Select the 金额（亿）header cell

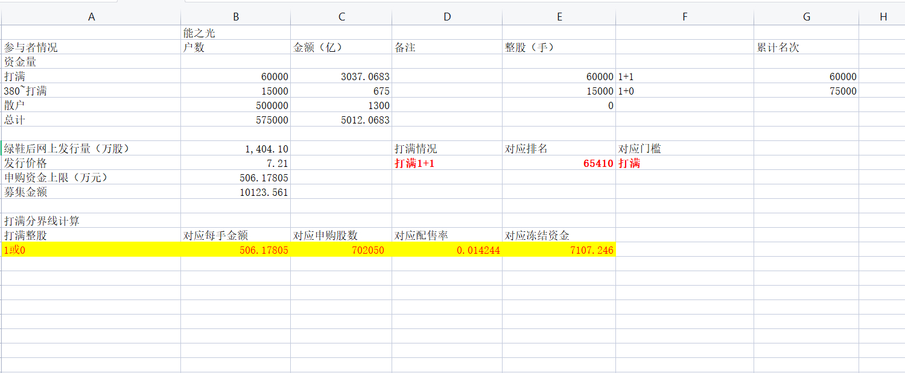pyautogui.click(x=341, y=48)
